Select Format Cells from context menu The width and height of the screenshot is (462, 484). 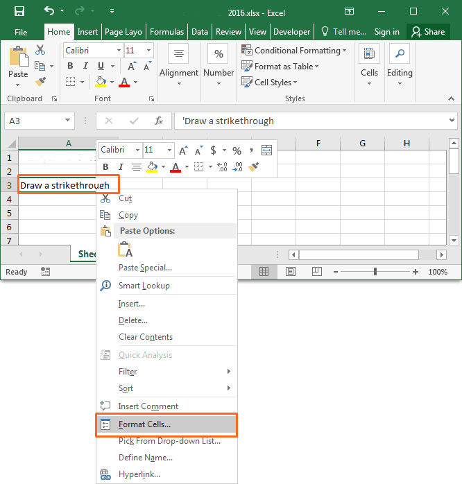coord(144,424)
